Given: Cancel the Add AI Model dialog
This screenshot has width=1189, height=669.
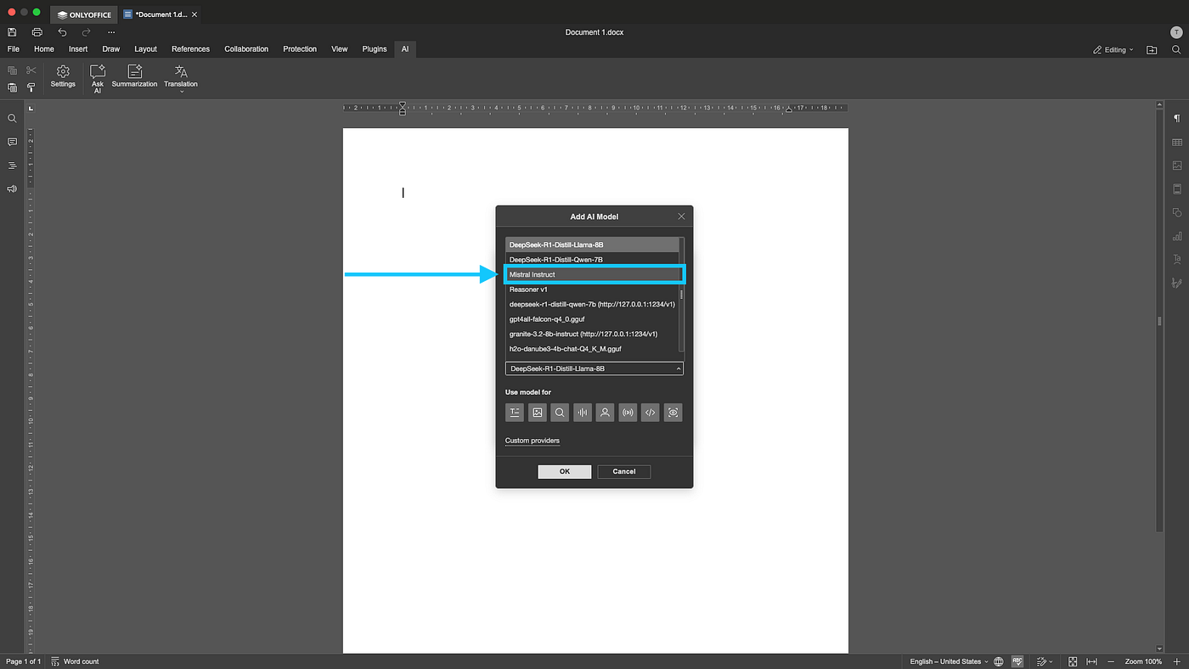Looking at the screenshot, I should pyautogui.click(x=624, y=471).
